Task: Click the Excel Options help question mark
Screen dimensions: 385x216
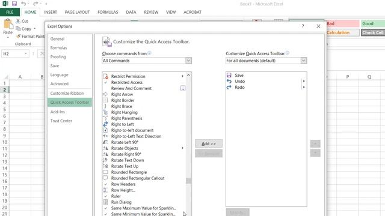Action: (x=303, y=26)
